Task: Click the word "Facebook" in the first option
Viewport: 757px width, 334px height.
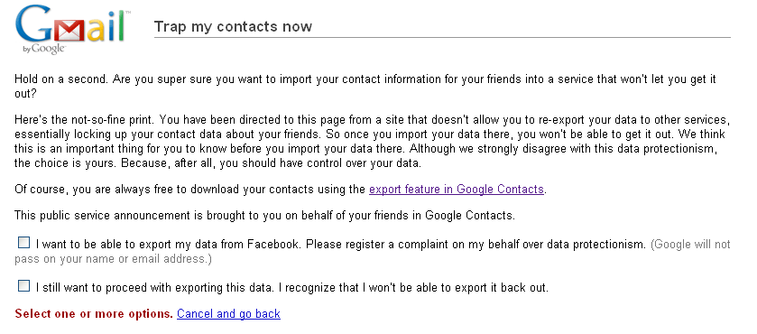Action: (x=272, y=244)
